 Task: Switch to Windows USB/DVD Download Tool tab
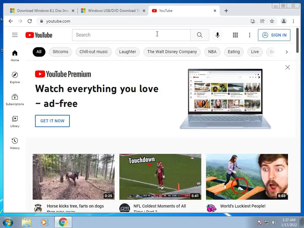coord(113,11)
